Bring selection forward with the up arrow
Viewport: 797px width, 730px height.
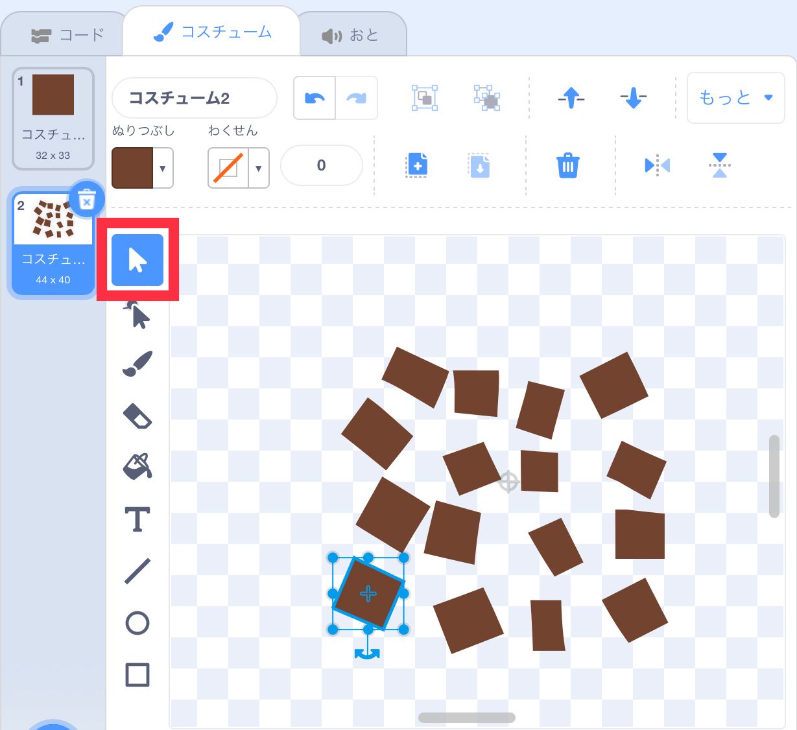569,97
